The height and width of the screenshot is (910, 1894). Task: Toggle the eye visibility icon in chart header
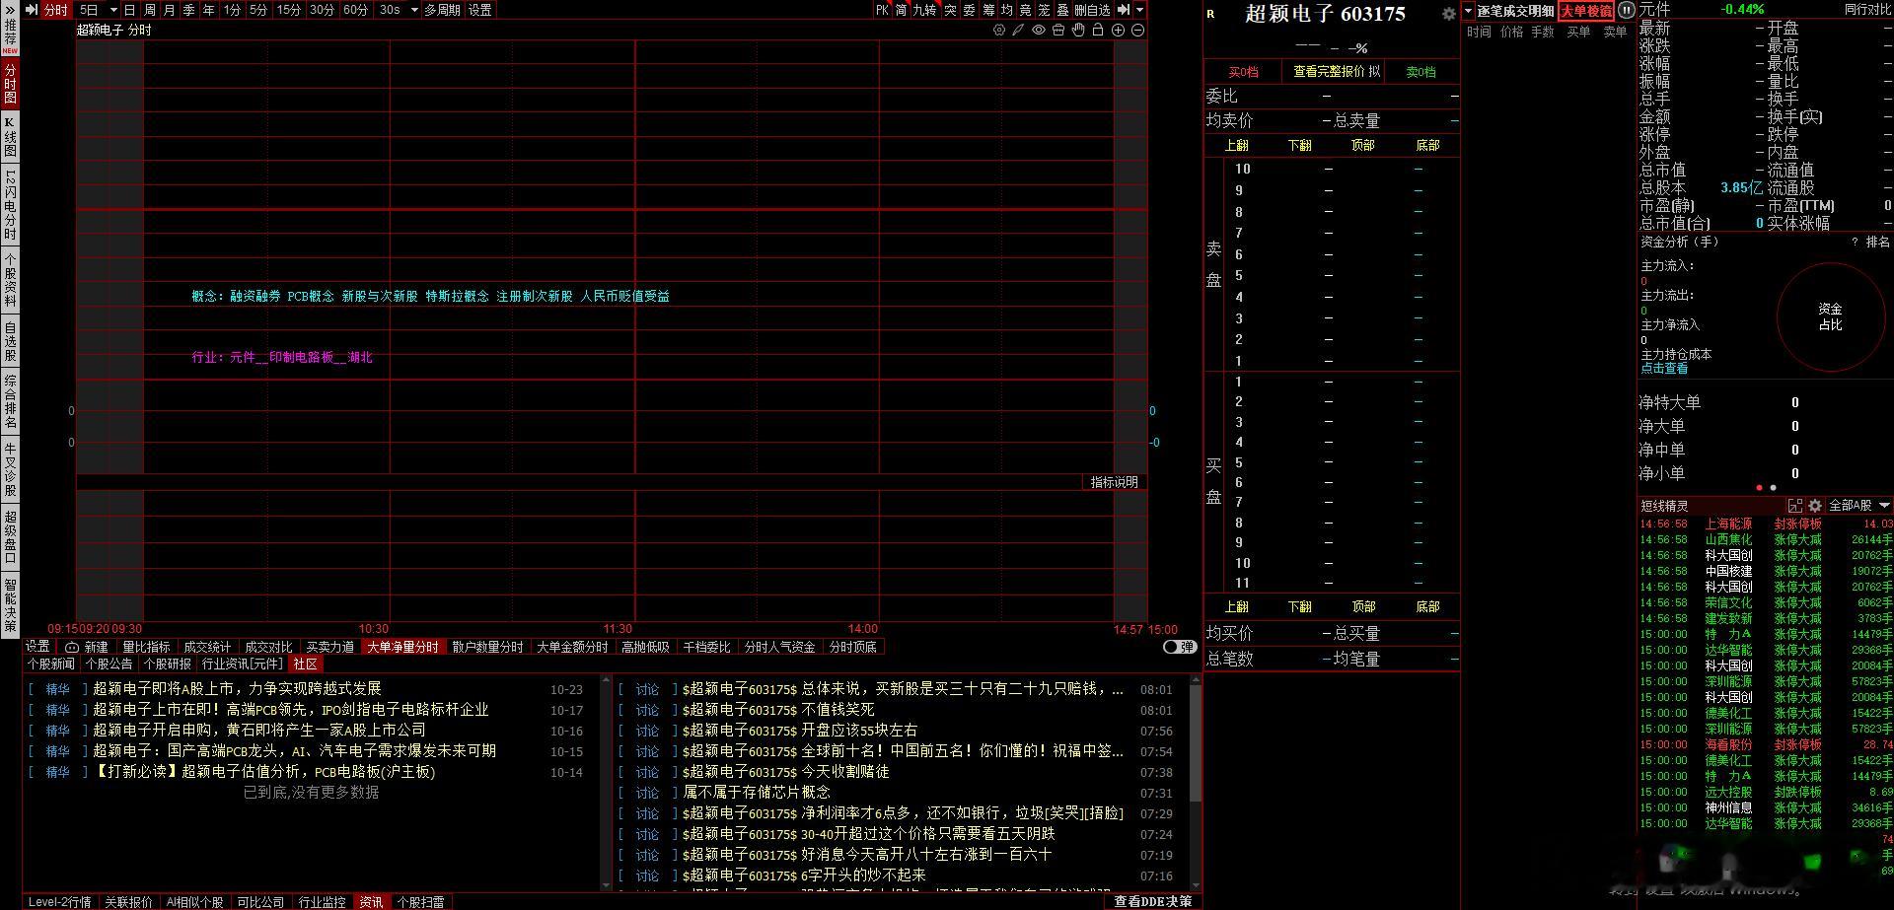(1039, 31)
